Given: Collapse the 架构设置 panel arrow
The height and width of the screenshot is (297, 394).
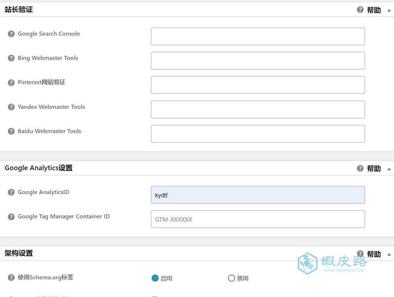Looking at the screenshot, I should pos(389,254).
